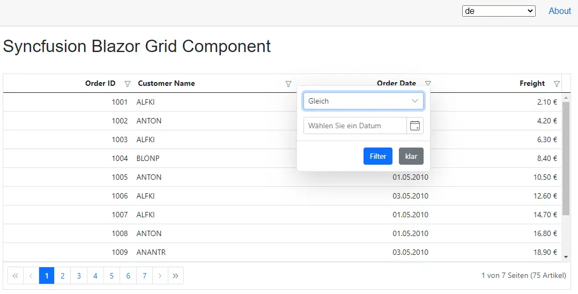Click ALFKI in row 1001
The width and height of the screenshot is (578, 294).
pyautogui.click(x=146, y=102)
